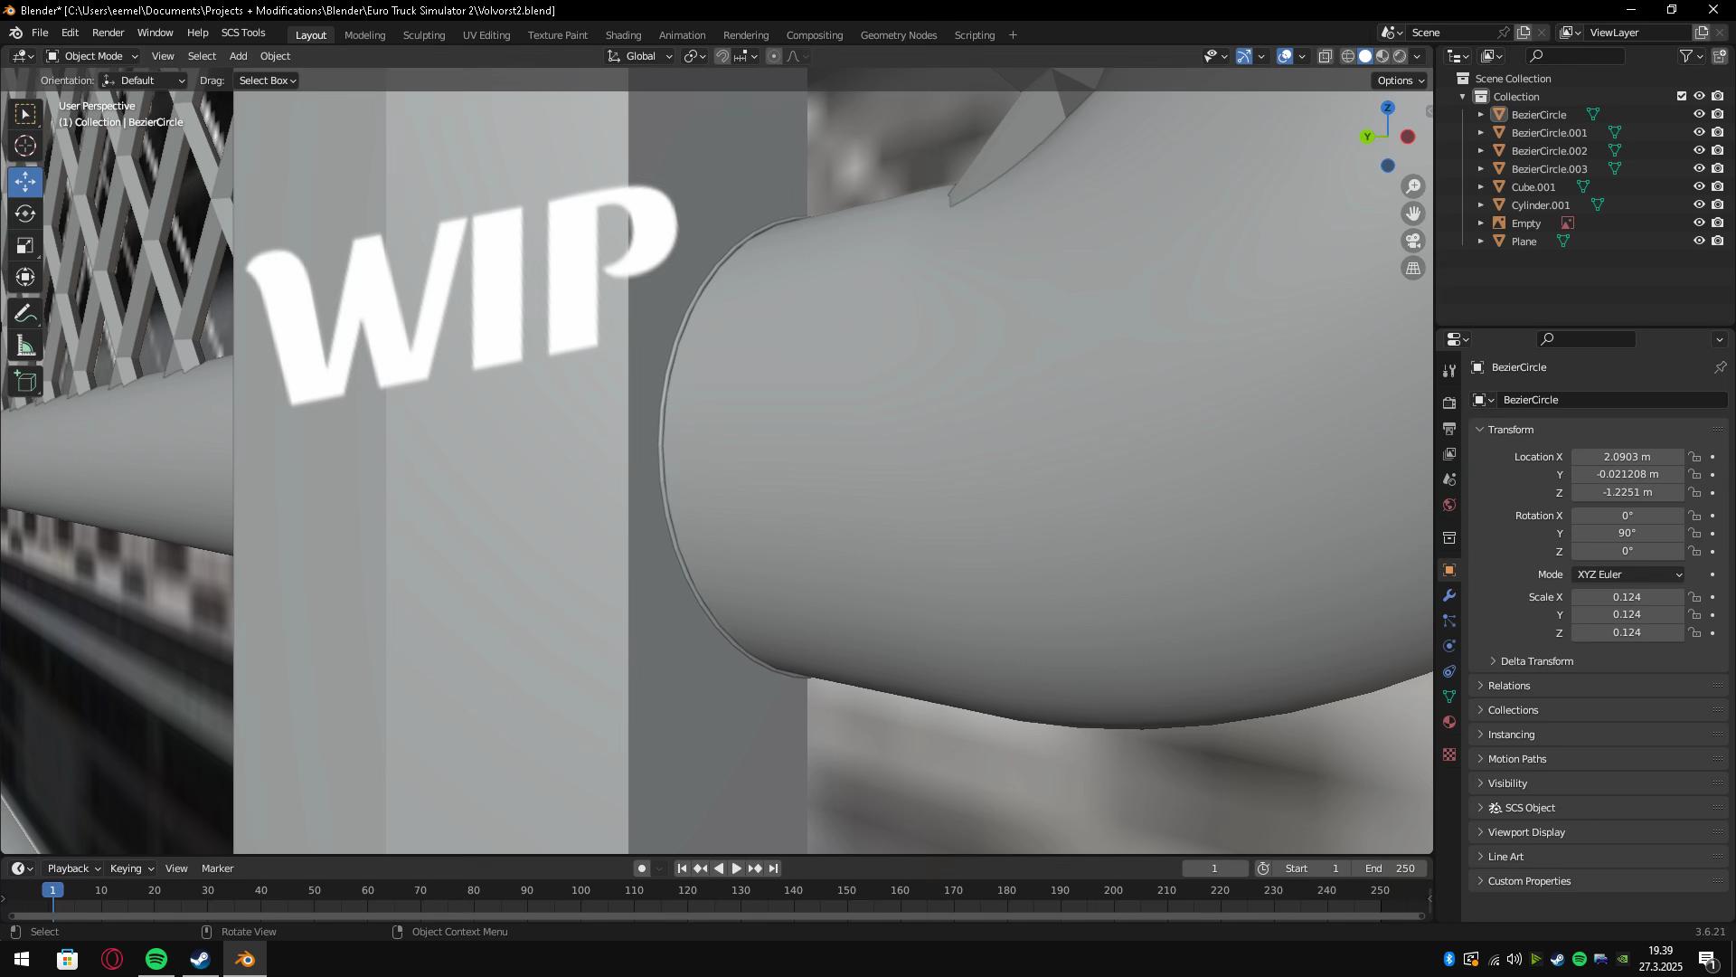Open the Scene properties tab
The width and height of the screenshot is (1736, 977).
pos(1449,479)
